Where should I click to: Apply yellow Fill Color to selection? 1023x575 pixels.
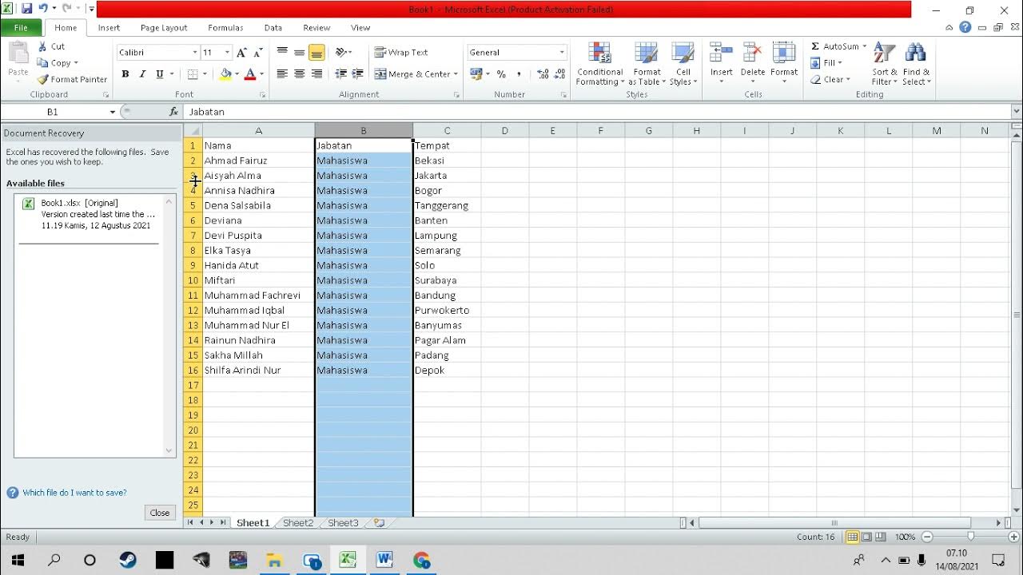[225, 74]
